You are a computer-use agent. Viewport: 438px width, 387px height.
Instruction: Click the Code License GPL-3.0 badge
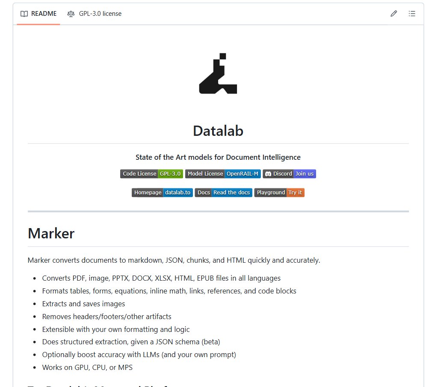pos(152,174)
